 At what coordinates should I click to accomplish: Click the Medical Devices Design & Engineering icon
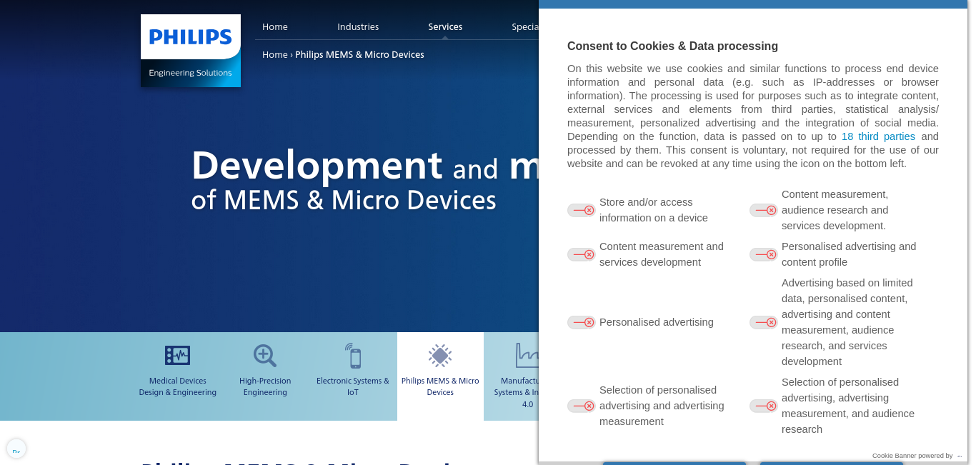(x=177, y=355)
